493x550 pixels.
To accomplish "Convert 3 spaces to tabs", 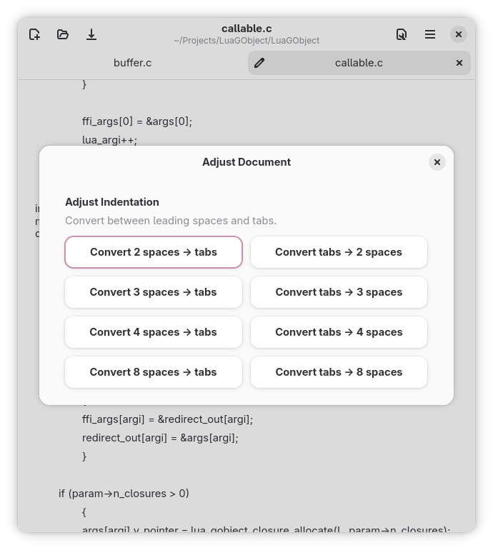I will tap(154, 292).
